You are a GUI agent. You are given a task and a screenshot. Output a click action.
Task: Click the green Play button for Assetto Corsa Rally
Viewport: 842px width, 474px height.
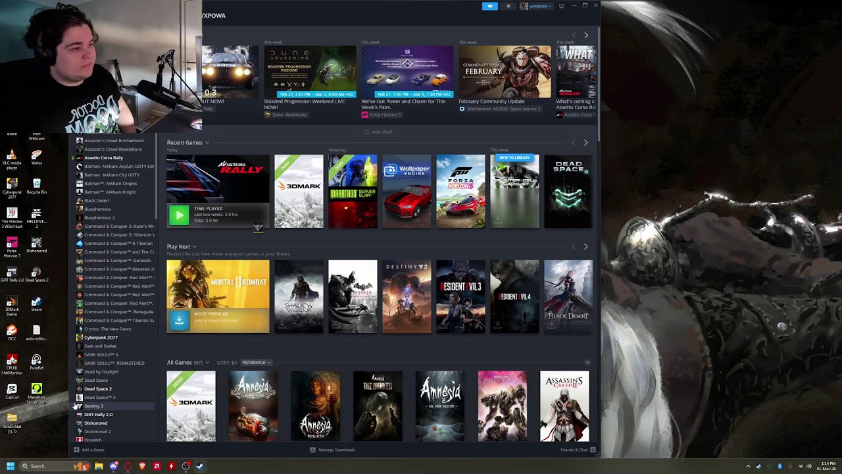[x=179, y=215]
